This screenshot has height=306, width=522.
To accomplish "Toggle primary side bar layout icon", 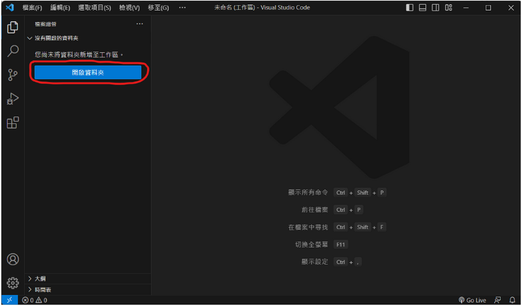I will (410, 8).
